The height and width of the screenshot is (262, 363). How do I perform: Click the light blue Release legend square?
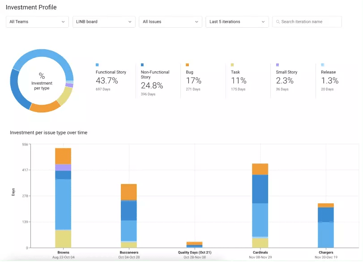pos(322,65)
